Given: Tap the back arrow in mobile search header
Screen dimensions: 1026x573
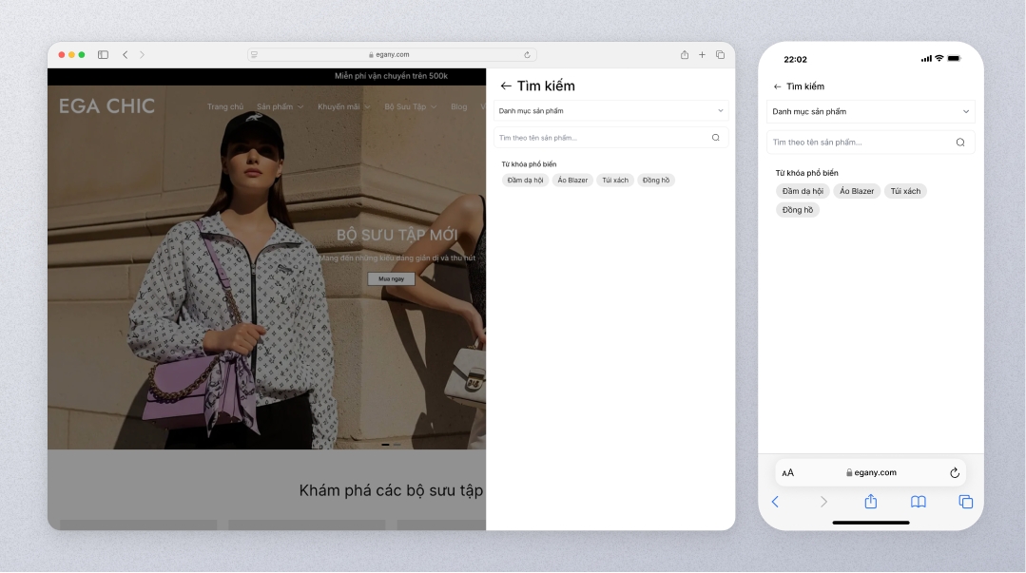Looking at the screenshot, I should pyautogui.click(x=777, y=86).
